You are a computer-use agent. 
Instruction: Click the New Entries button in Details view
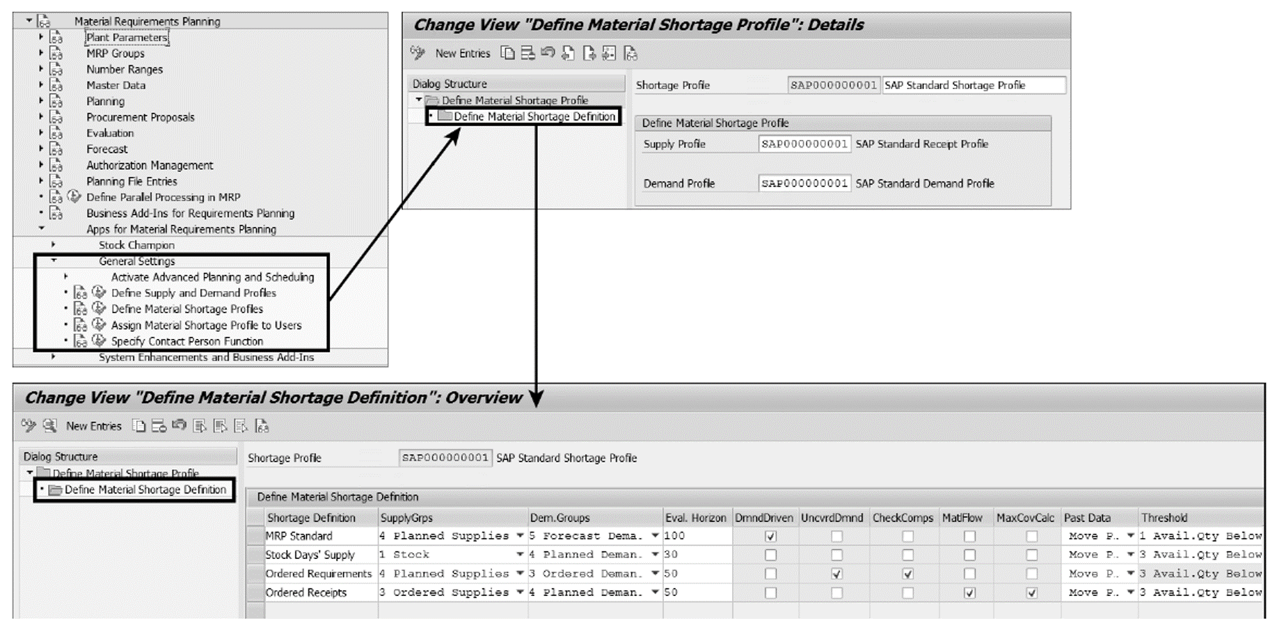pos(463,53)
